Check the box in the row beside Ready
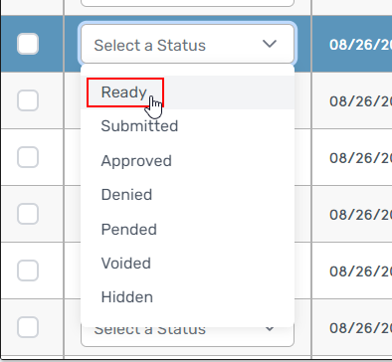 [x=28, y=100]
